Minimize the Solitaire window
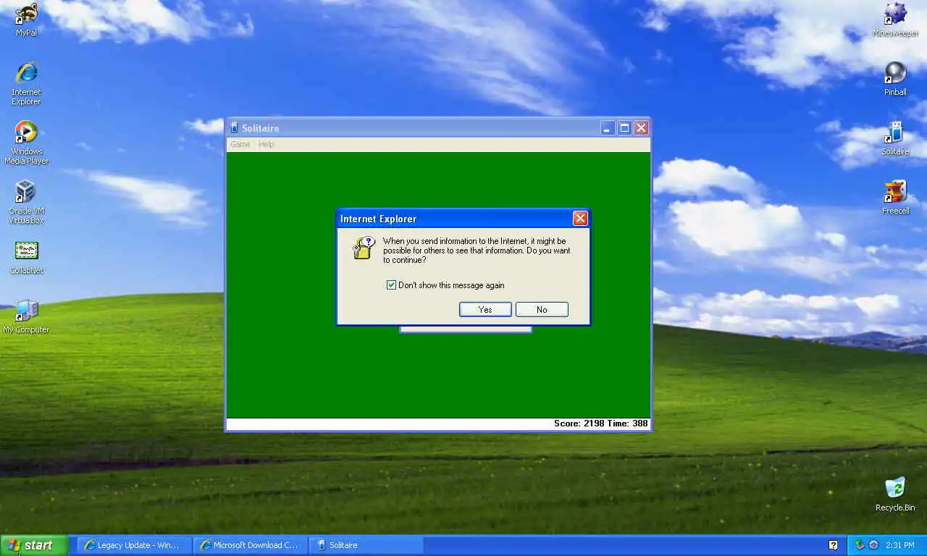Image resolution: width=927 pixels, height=556 pixels. click(x=608, y=128)
